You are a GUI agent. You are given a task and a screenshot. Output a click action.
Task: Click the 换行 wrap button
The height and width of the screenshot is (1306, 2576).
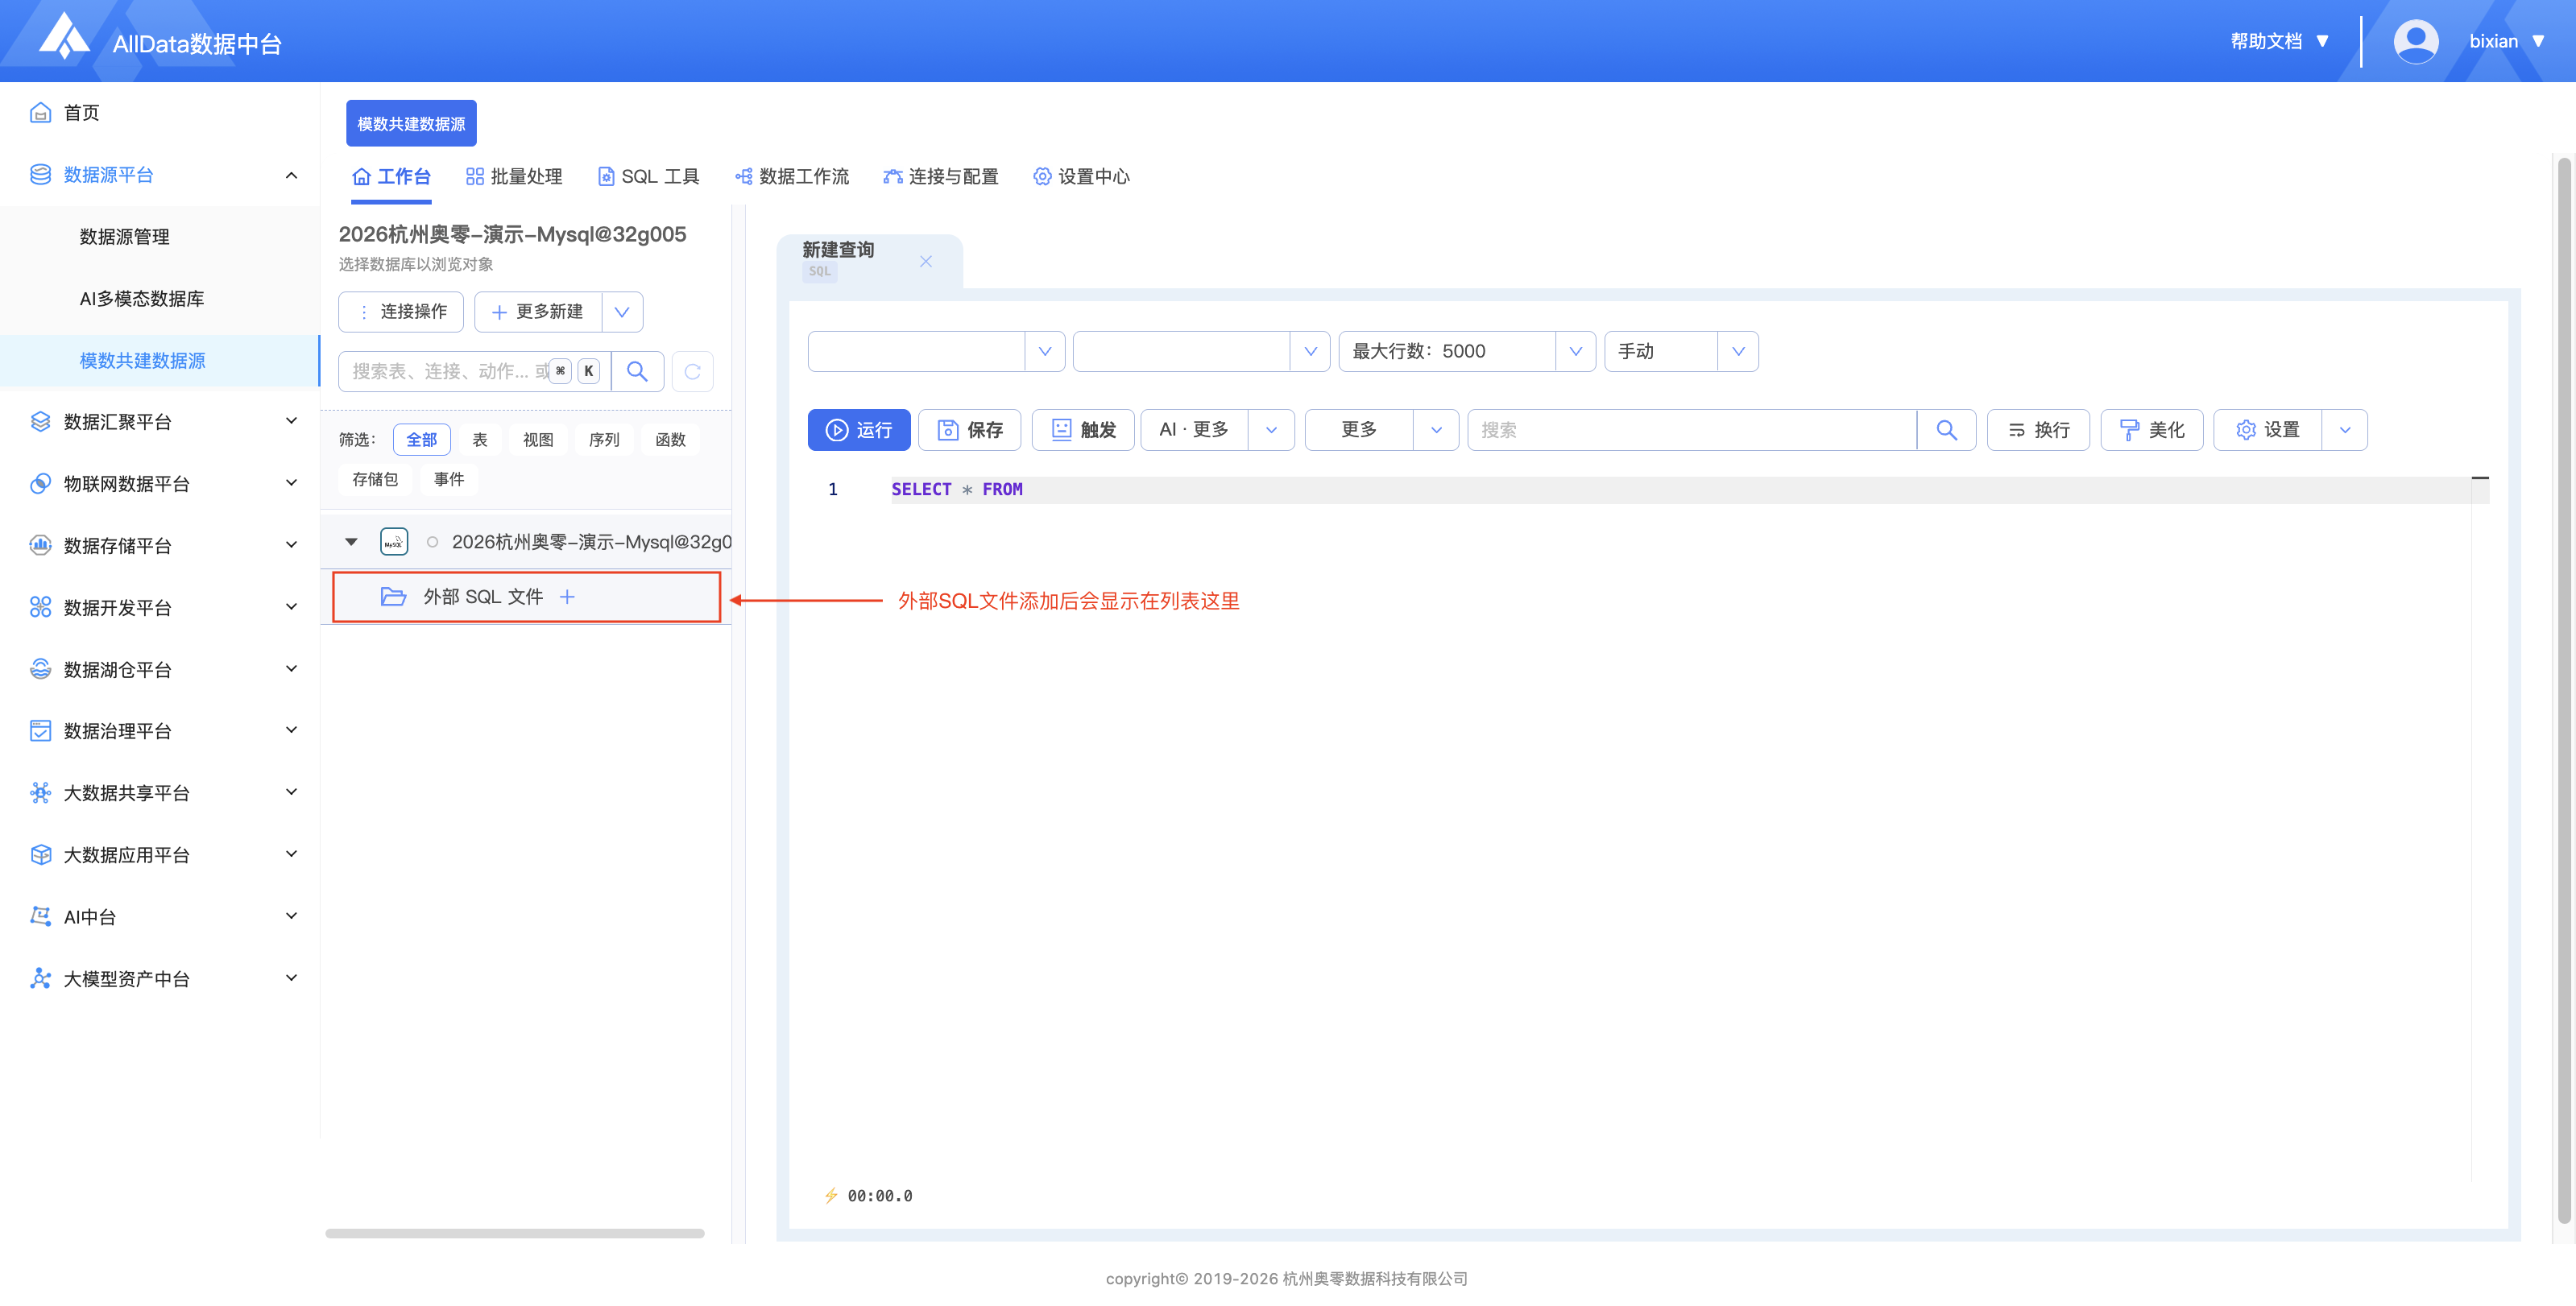click(2038, 430)
